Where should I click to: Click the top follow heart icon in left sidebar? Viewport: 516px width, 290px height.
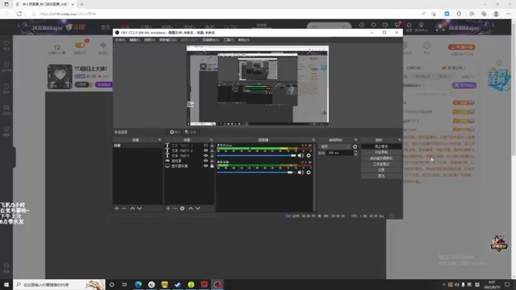pos(6,43)
